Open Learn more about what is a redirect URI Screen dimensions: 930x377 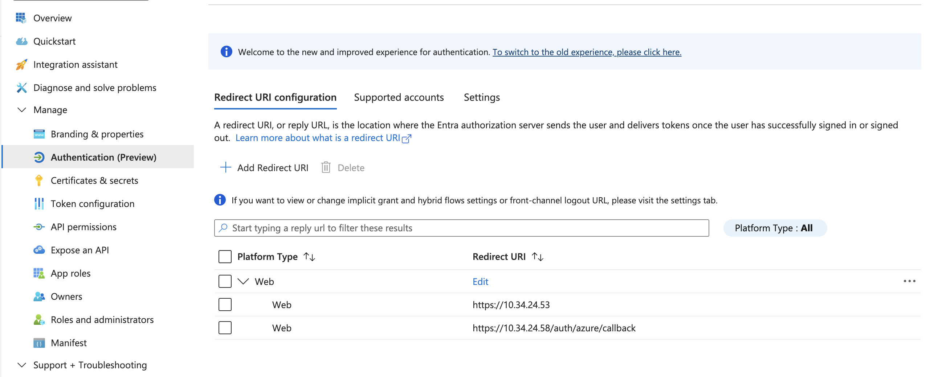318,138
